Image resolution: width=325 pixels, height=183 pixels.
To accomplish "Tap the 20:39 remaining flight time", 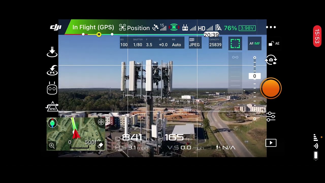I will pyautogui.click(x=211, y=35).
